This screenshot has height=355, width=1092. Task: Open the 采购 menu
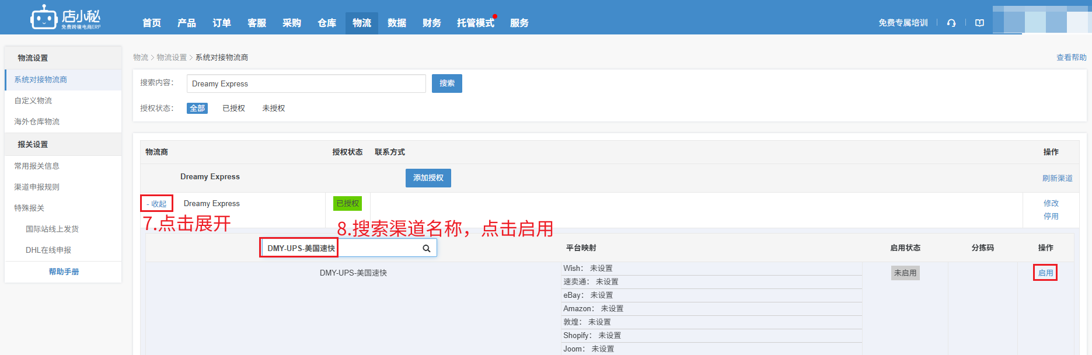click(292, 23)
